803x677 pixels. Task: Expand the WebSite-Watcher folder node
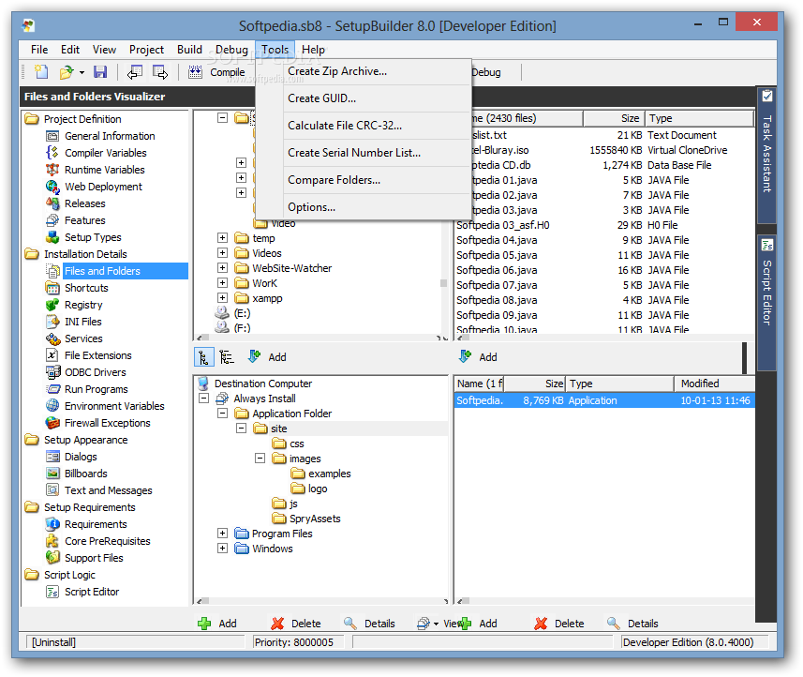(x=222, y=267)
